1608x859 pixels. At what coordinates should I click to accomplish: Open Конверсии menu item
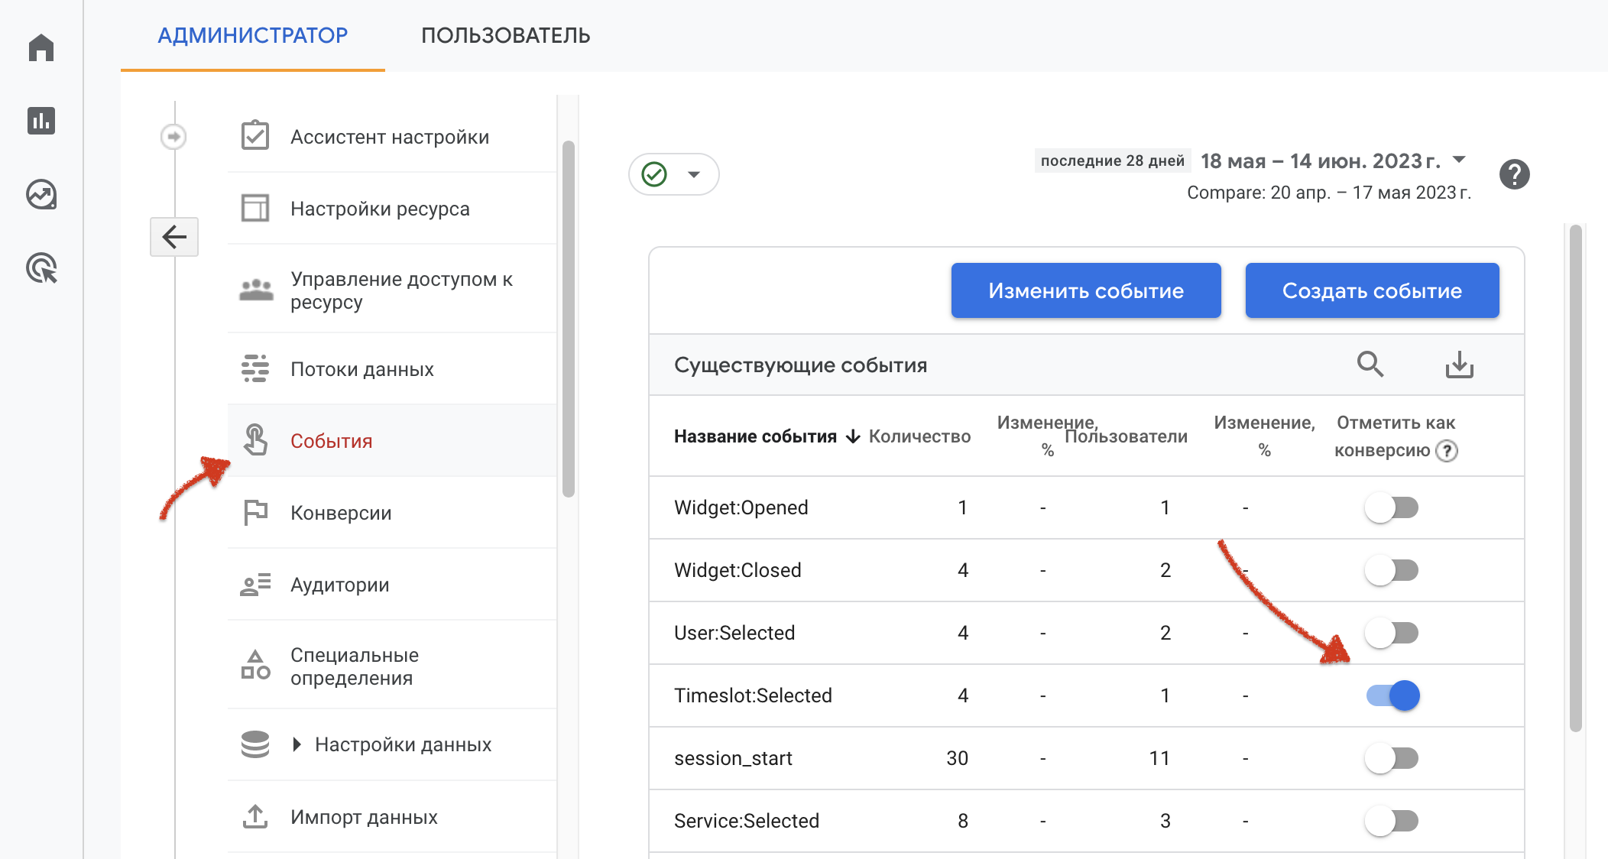pyautogui.click(x=392, y=513)
